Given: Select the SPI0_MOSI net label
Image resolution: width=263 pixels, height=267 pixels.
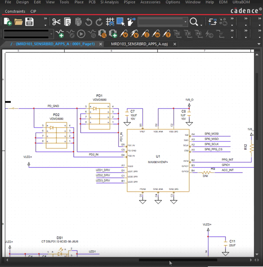Looking at the screenshot, I should point(212,134).
